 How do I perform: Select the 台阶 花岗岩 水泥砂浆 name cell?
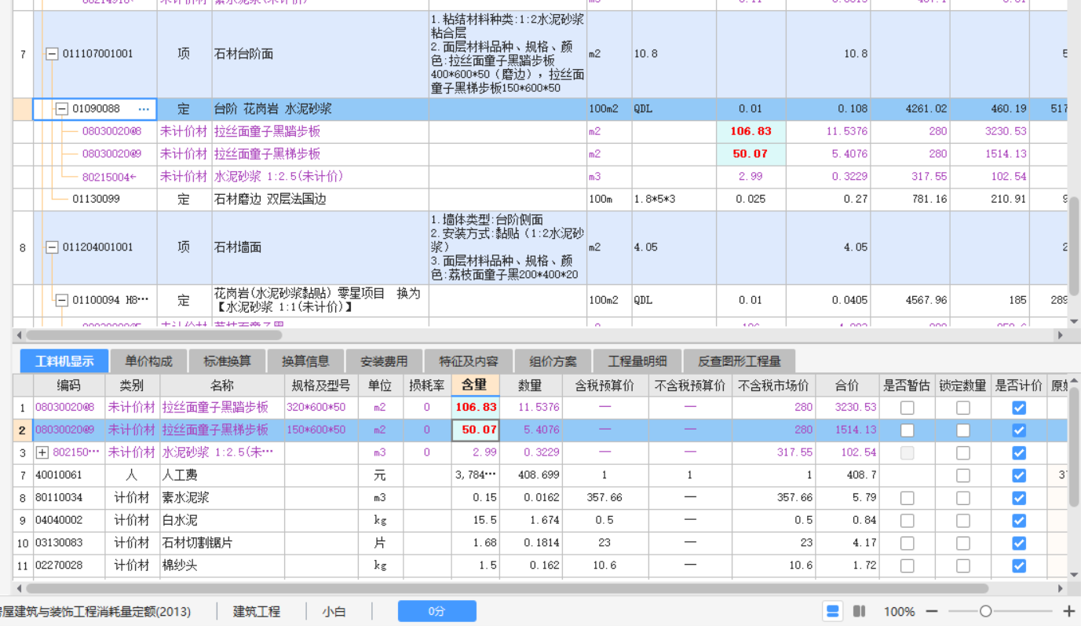[320, 109]
